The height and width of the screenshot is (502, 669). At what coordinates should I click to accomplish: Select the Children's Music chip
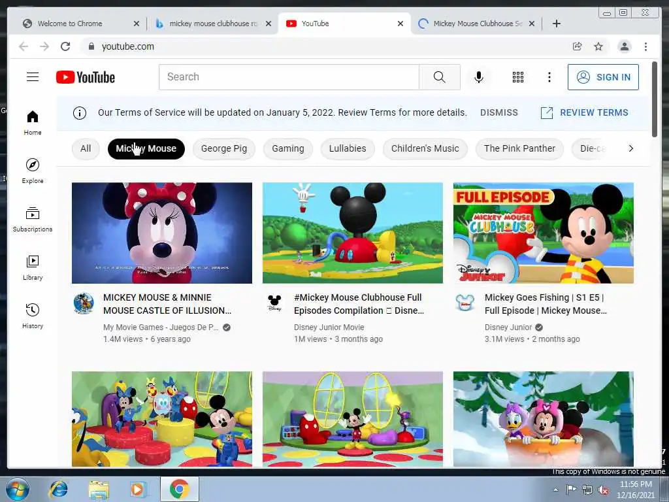[x=425, y=148]
